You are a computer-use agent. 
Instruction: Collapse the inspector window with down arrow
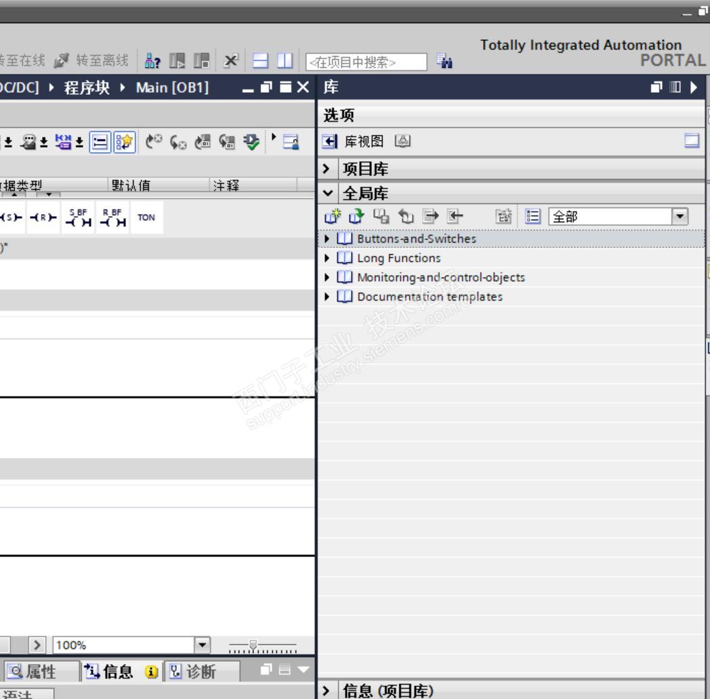pos(304,669)
